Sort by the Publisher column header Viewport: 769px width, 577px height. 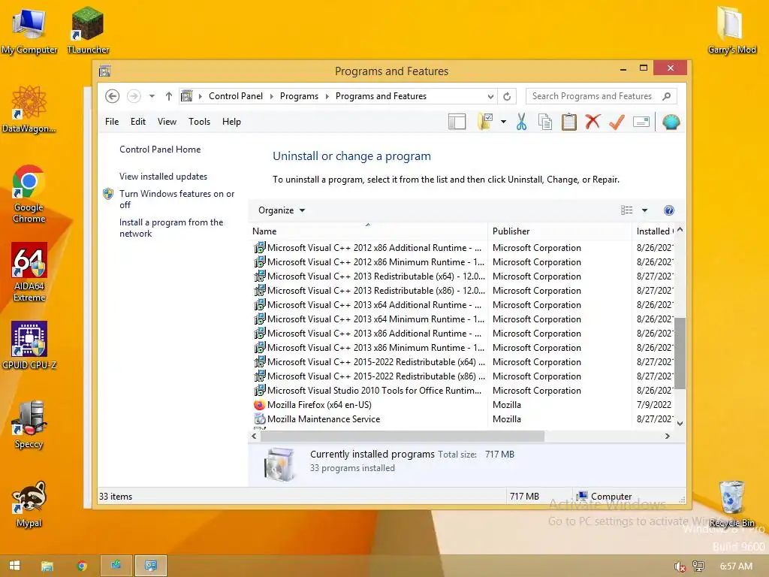(560, 231)
